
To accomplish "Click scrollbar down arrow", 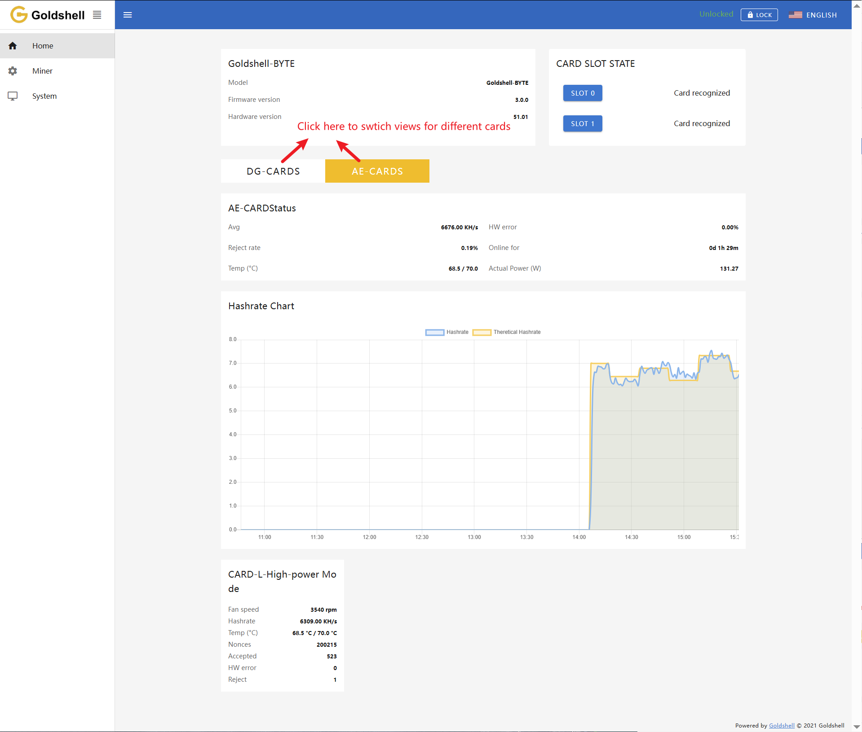I will tap(857, 727).
